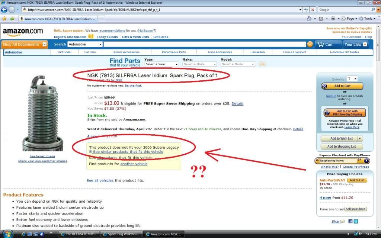
Task: Open the Quantity dropdown
Action: click(352, 79)
